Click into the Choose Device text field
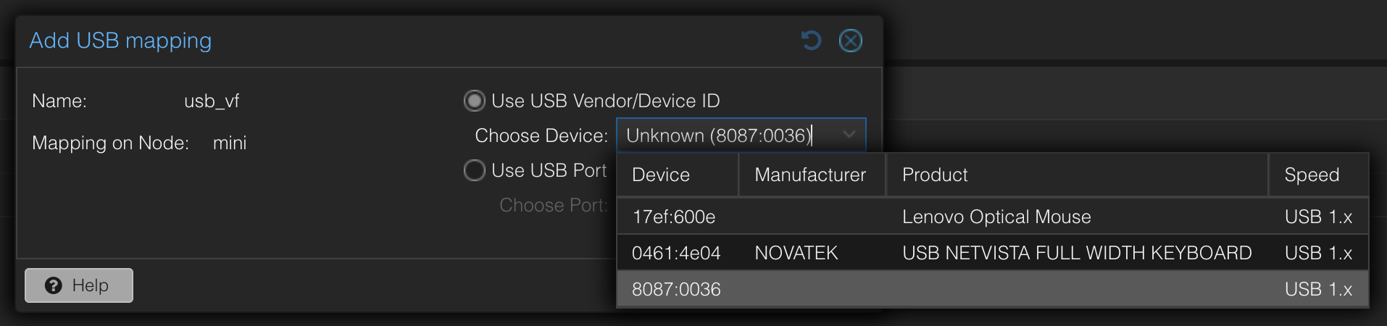This screenshot has width=1387, height=326. (x=725, y=135)
